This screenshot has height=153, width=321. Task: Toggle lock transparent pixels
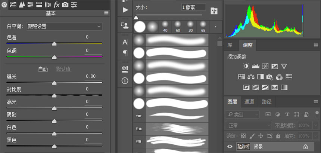coord(243,136)
